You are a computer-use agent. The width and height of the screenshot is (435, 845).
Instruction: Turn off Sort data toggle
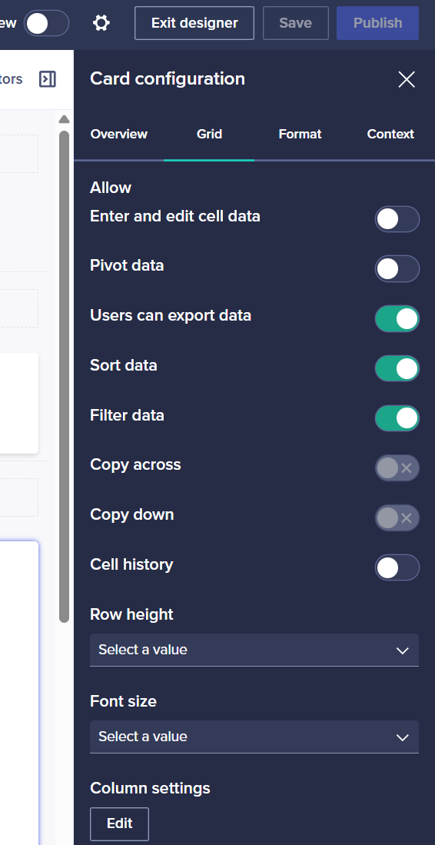click(397, 368)
